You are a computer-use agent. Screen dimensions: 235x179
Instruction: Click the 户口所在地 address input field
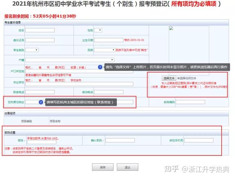click(x=79, y=71)
